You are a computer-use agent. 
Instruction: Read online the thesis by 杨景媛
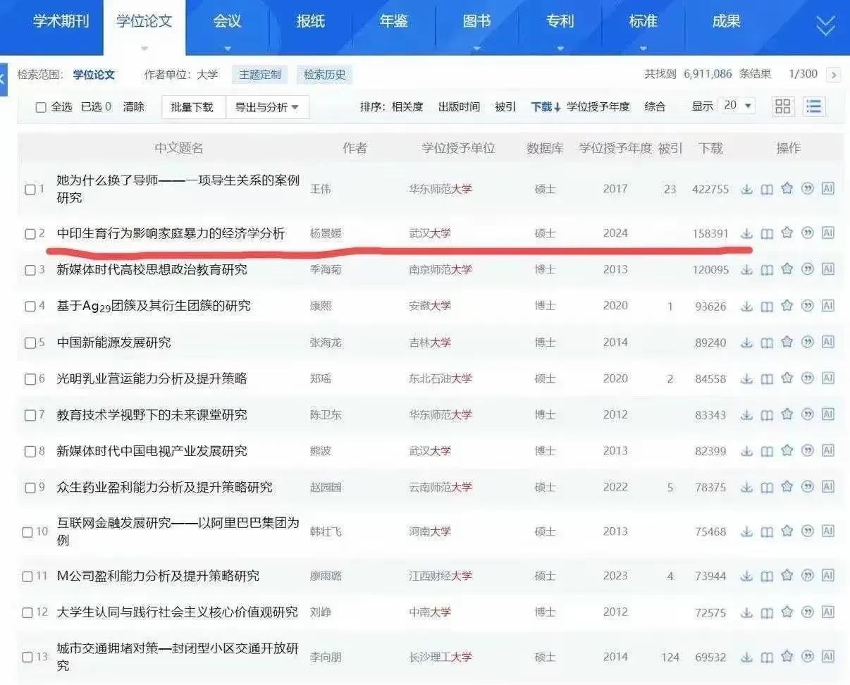[767, 233]
